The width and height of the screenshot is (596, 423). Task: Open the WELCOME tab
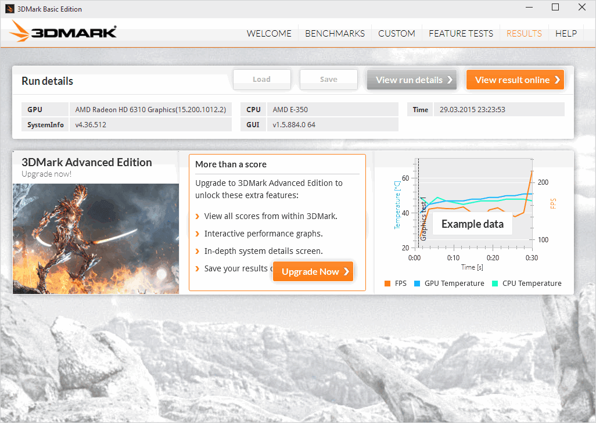[269, 34]
